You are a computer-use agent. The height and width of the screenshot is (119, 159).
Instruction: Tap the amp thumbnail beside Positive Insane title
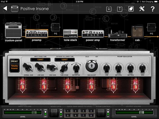point(15,9)
